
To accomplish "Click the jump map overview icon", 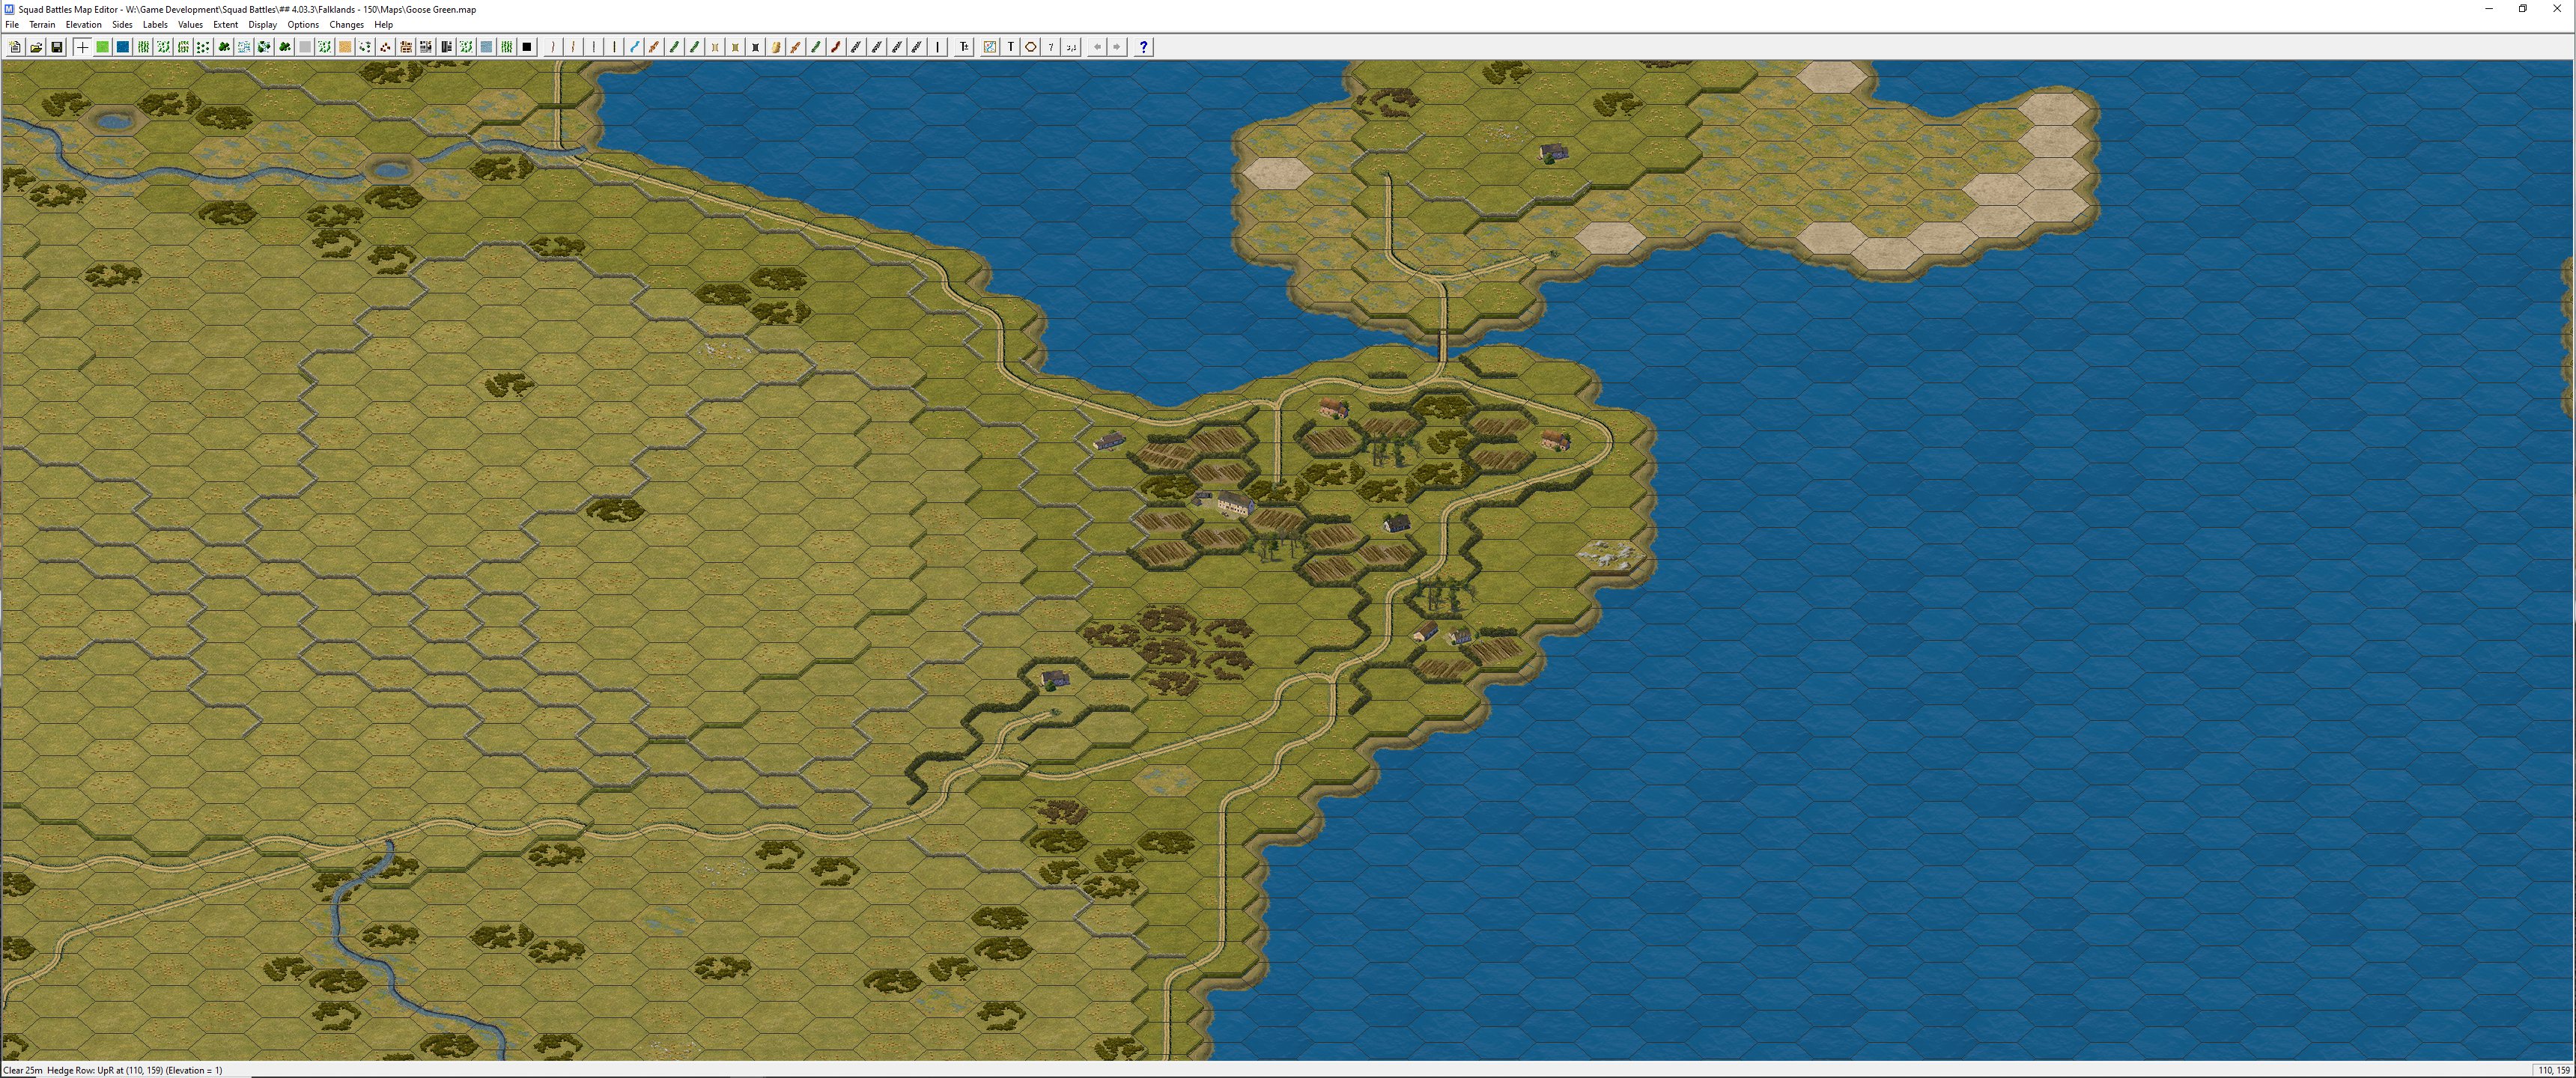I will (989, 47).
